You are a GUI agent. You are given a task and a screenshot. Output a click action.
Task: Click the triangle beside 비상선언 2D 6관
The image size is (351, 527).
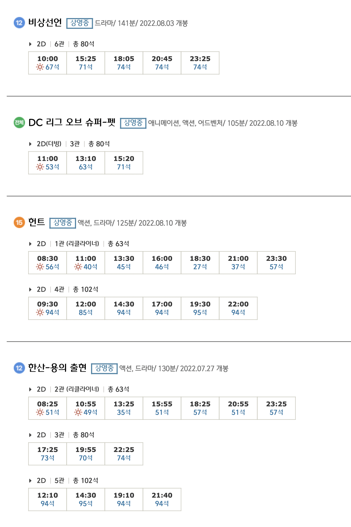pyautogui.click(x=30, y=44)
